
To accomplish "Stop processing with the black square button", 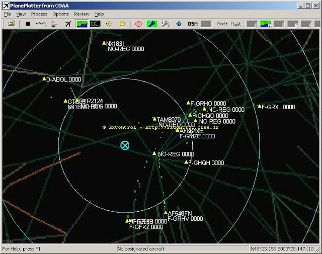I will coord(28,24).
